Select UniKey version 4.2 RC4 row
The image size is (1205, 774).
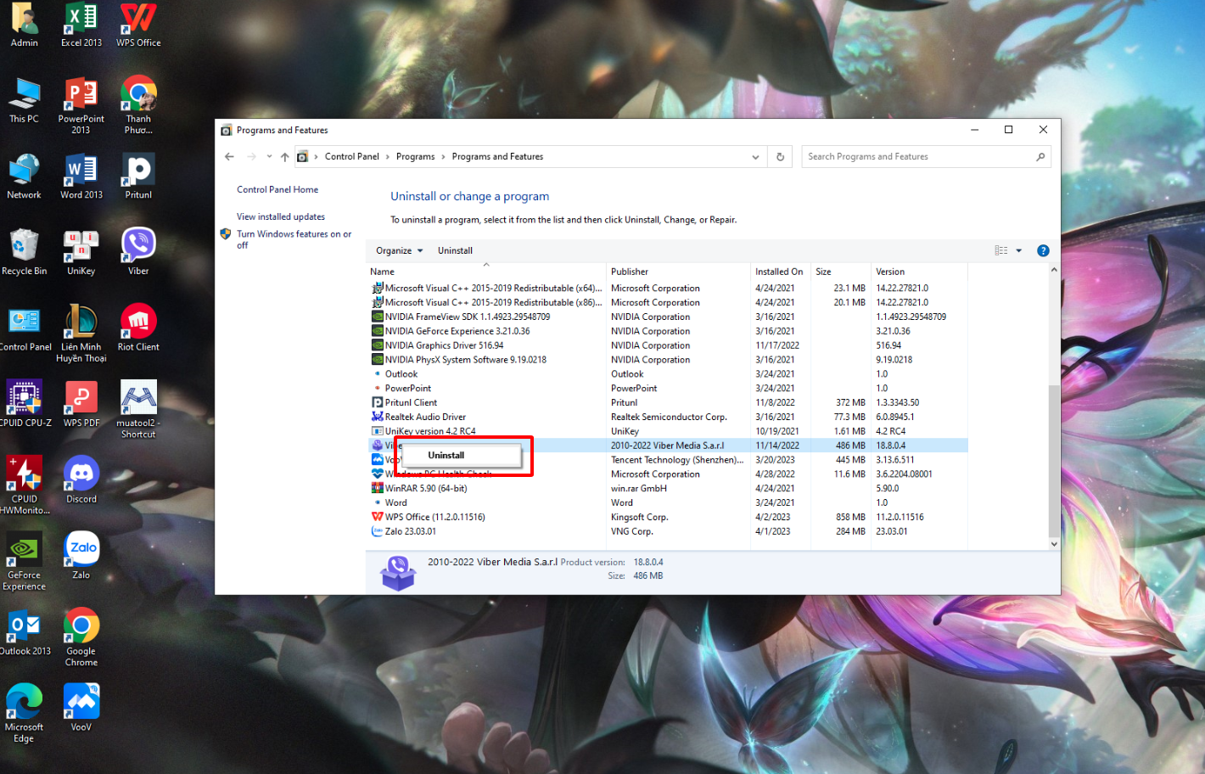[668, 431]
